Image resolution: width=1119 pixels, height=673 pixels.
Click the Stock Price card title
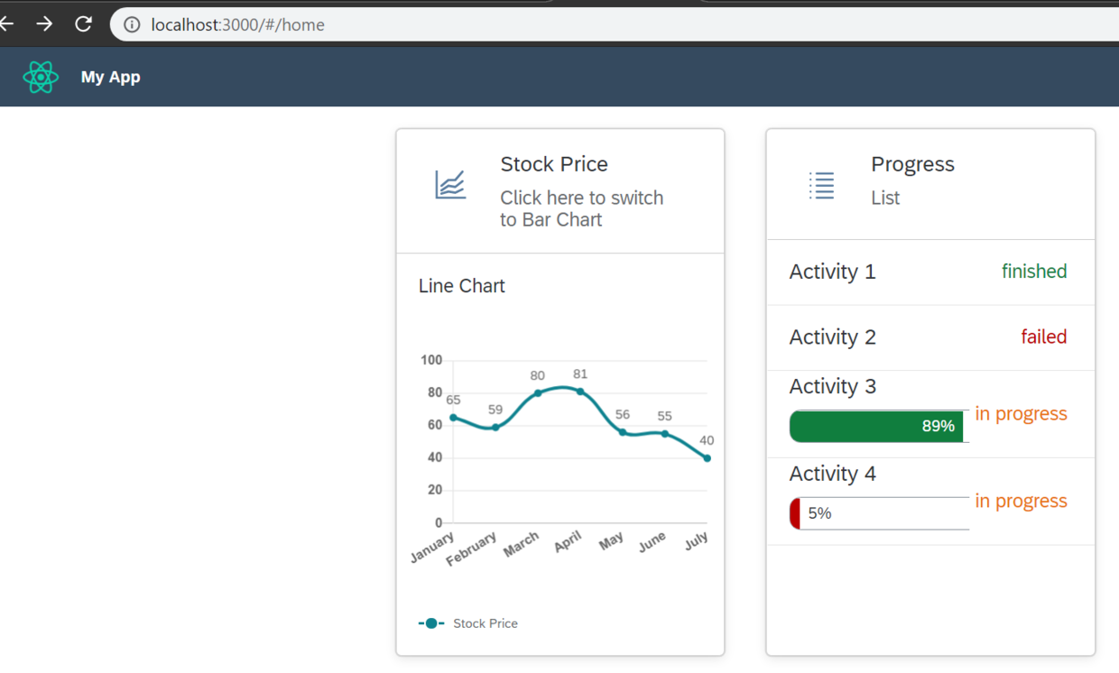554,164
